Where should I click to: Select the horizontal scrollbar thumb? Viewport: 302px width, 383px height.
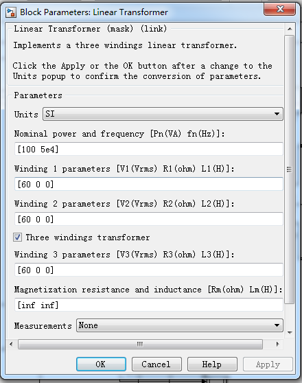point(140,344)
